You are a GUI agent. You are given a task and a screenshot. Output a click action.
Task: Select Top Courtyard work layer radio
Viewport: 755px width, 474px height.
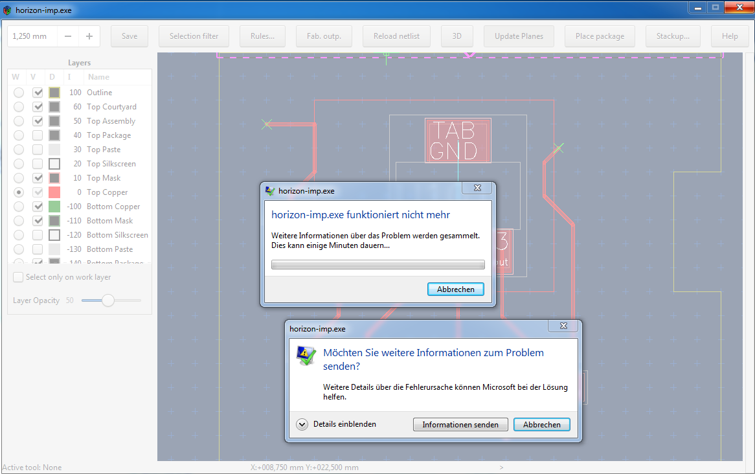pyautogui.click(x=19, y=106)
